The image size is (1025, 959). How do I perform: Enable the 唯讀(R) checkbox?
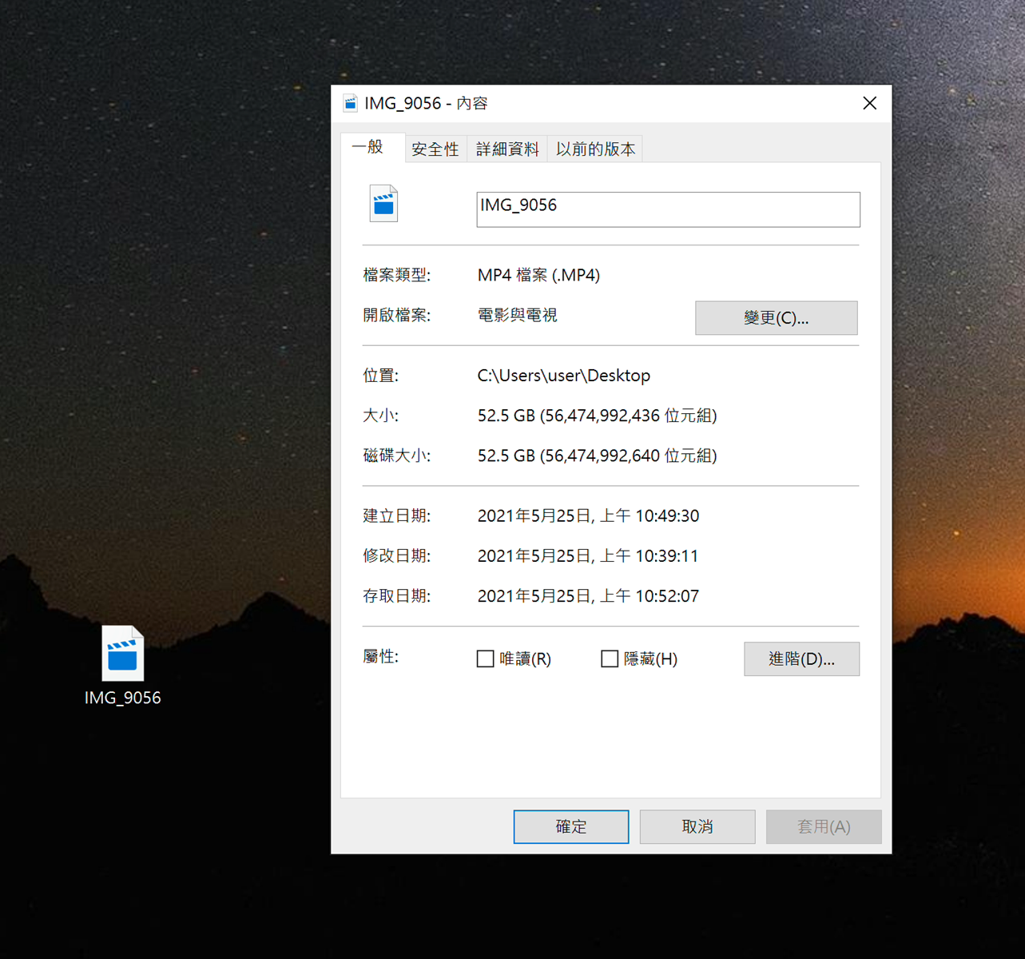(x=485, y=659)
